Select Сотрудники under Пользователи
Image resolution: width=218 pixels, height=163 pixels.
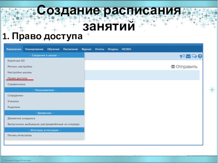pos(15,96)
